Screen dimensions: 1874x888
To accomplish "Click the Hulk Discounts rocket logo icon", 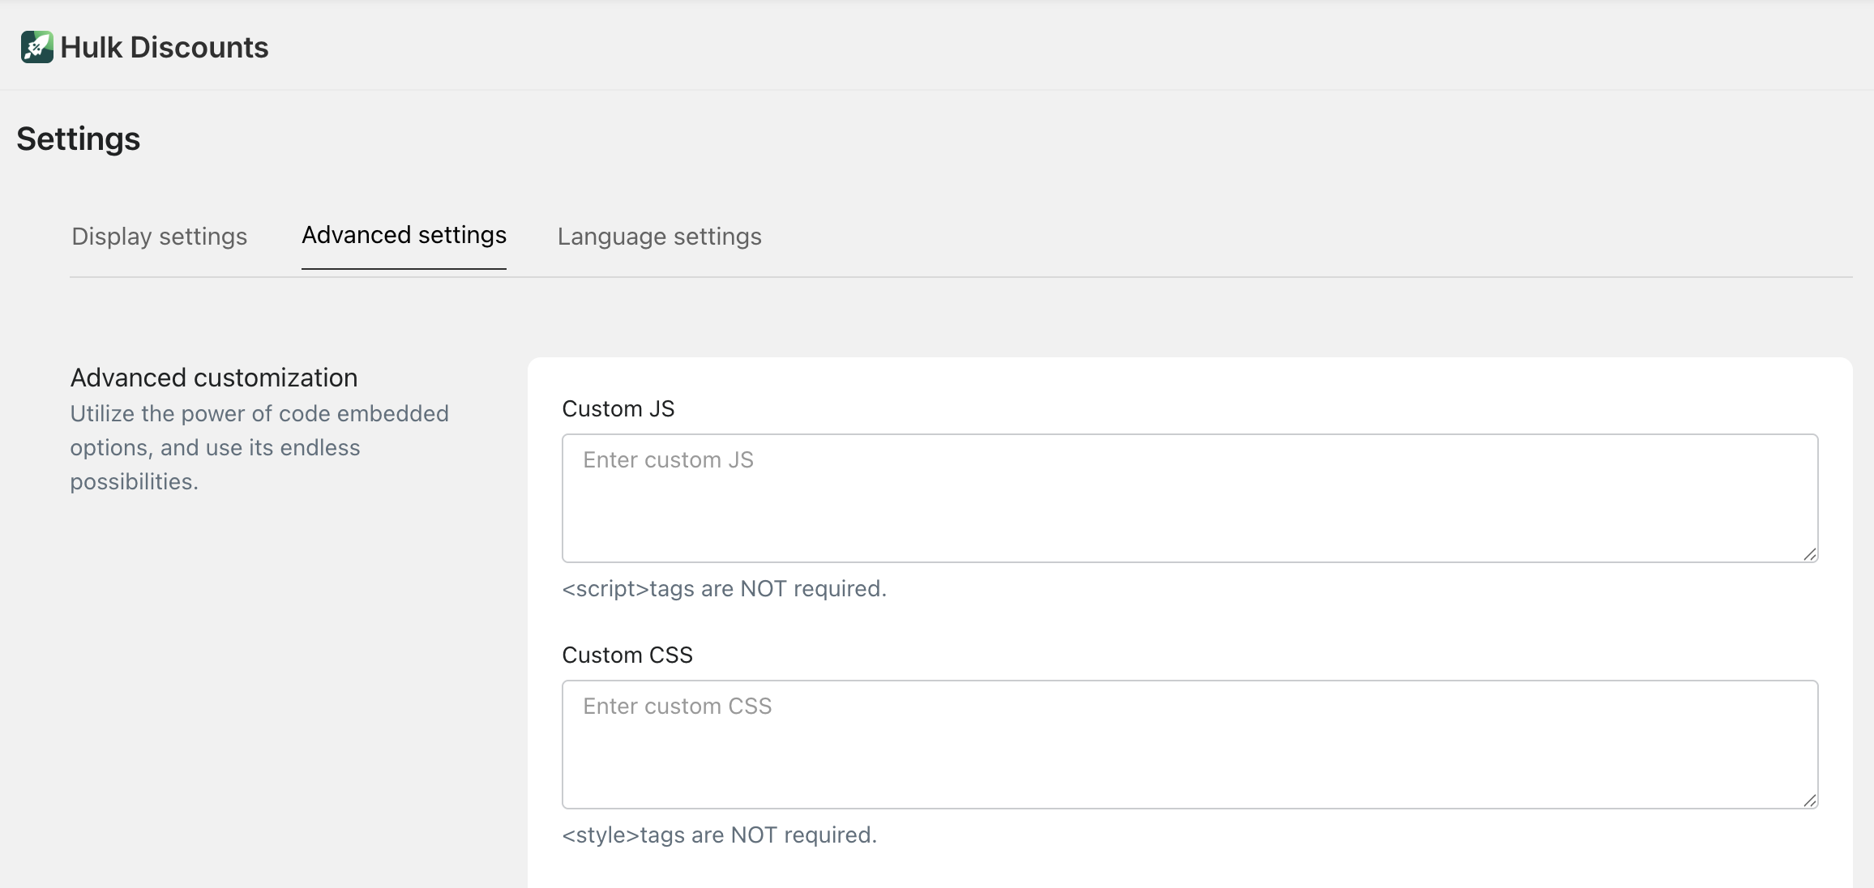I will (x=36, y=47).
